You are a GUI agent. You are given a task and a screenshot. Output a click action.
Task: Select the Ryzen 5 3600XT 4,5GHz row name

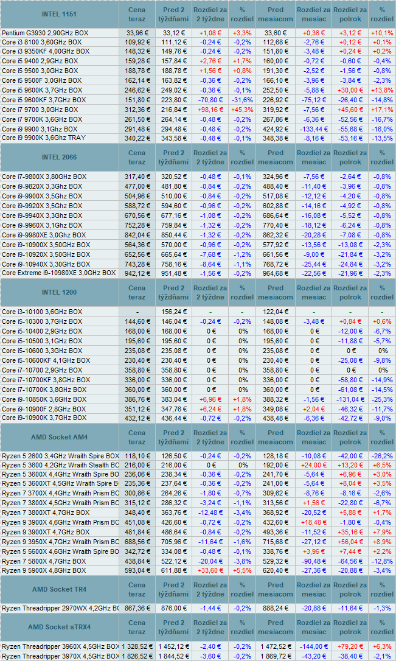point(60,483)
